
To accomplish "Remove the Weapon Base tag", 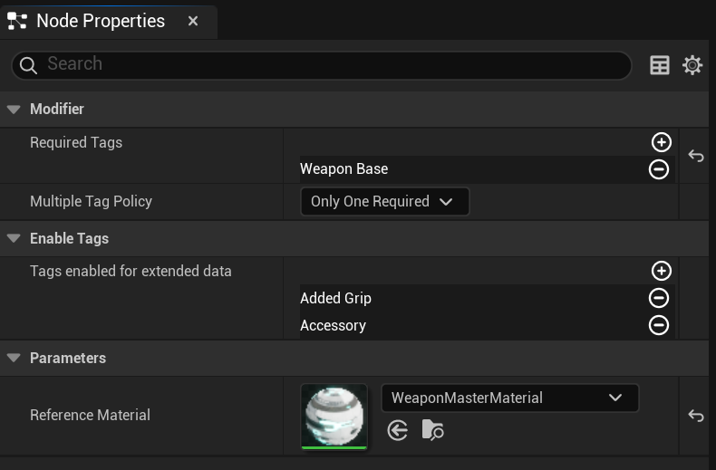I will coord(659,169).
